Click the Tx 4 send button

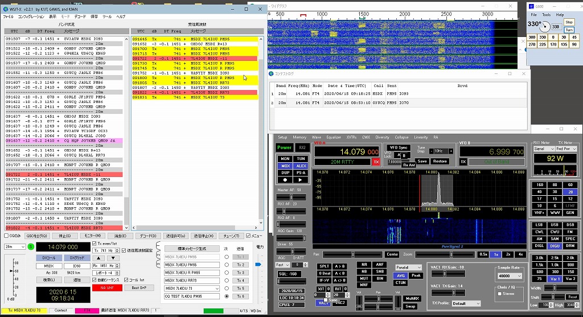(241, 281)
